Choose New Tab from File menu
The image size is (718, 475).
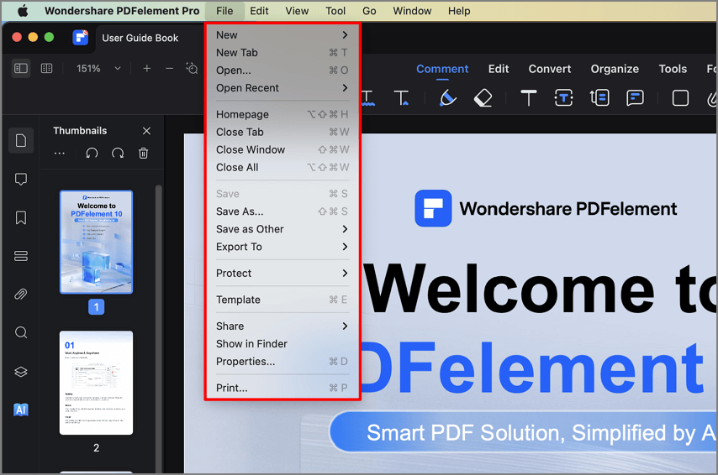(x=282, y=53)
